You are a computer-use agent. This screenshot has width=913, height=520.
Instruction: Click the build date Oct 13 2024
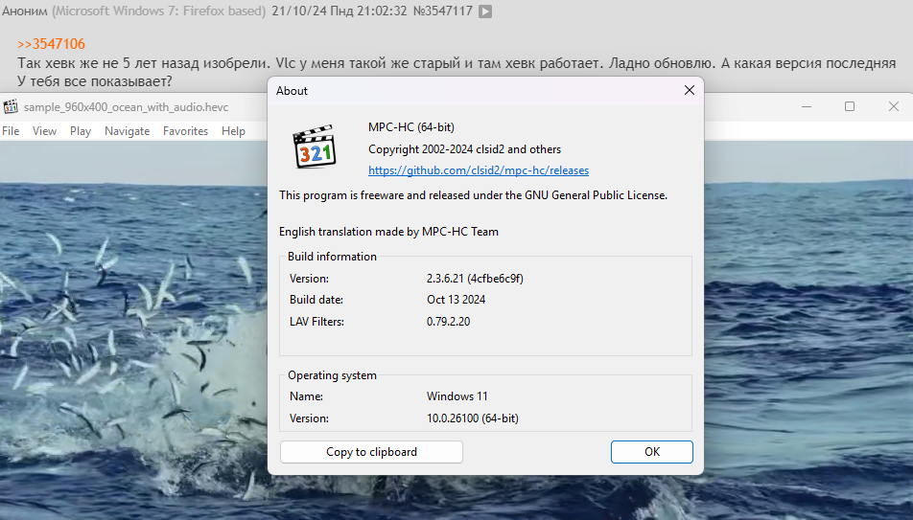pos(456,300)
